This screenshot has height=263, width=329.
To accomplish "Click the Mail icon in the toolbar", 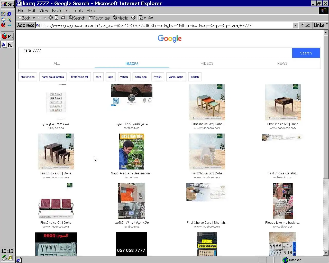I will 141,17.
